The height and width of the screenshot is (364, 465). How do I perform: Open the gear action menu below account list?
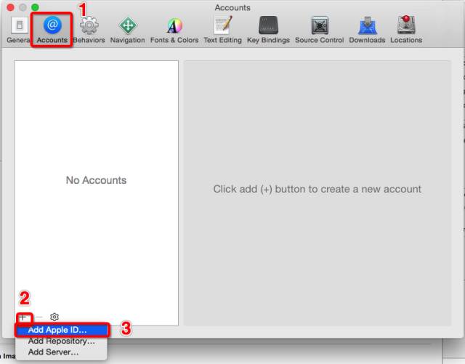point(54,317)
